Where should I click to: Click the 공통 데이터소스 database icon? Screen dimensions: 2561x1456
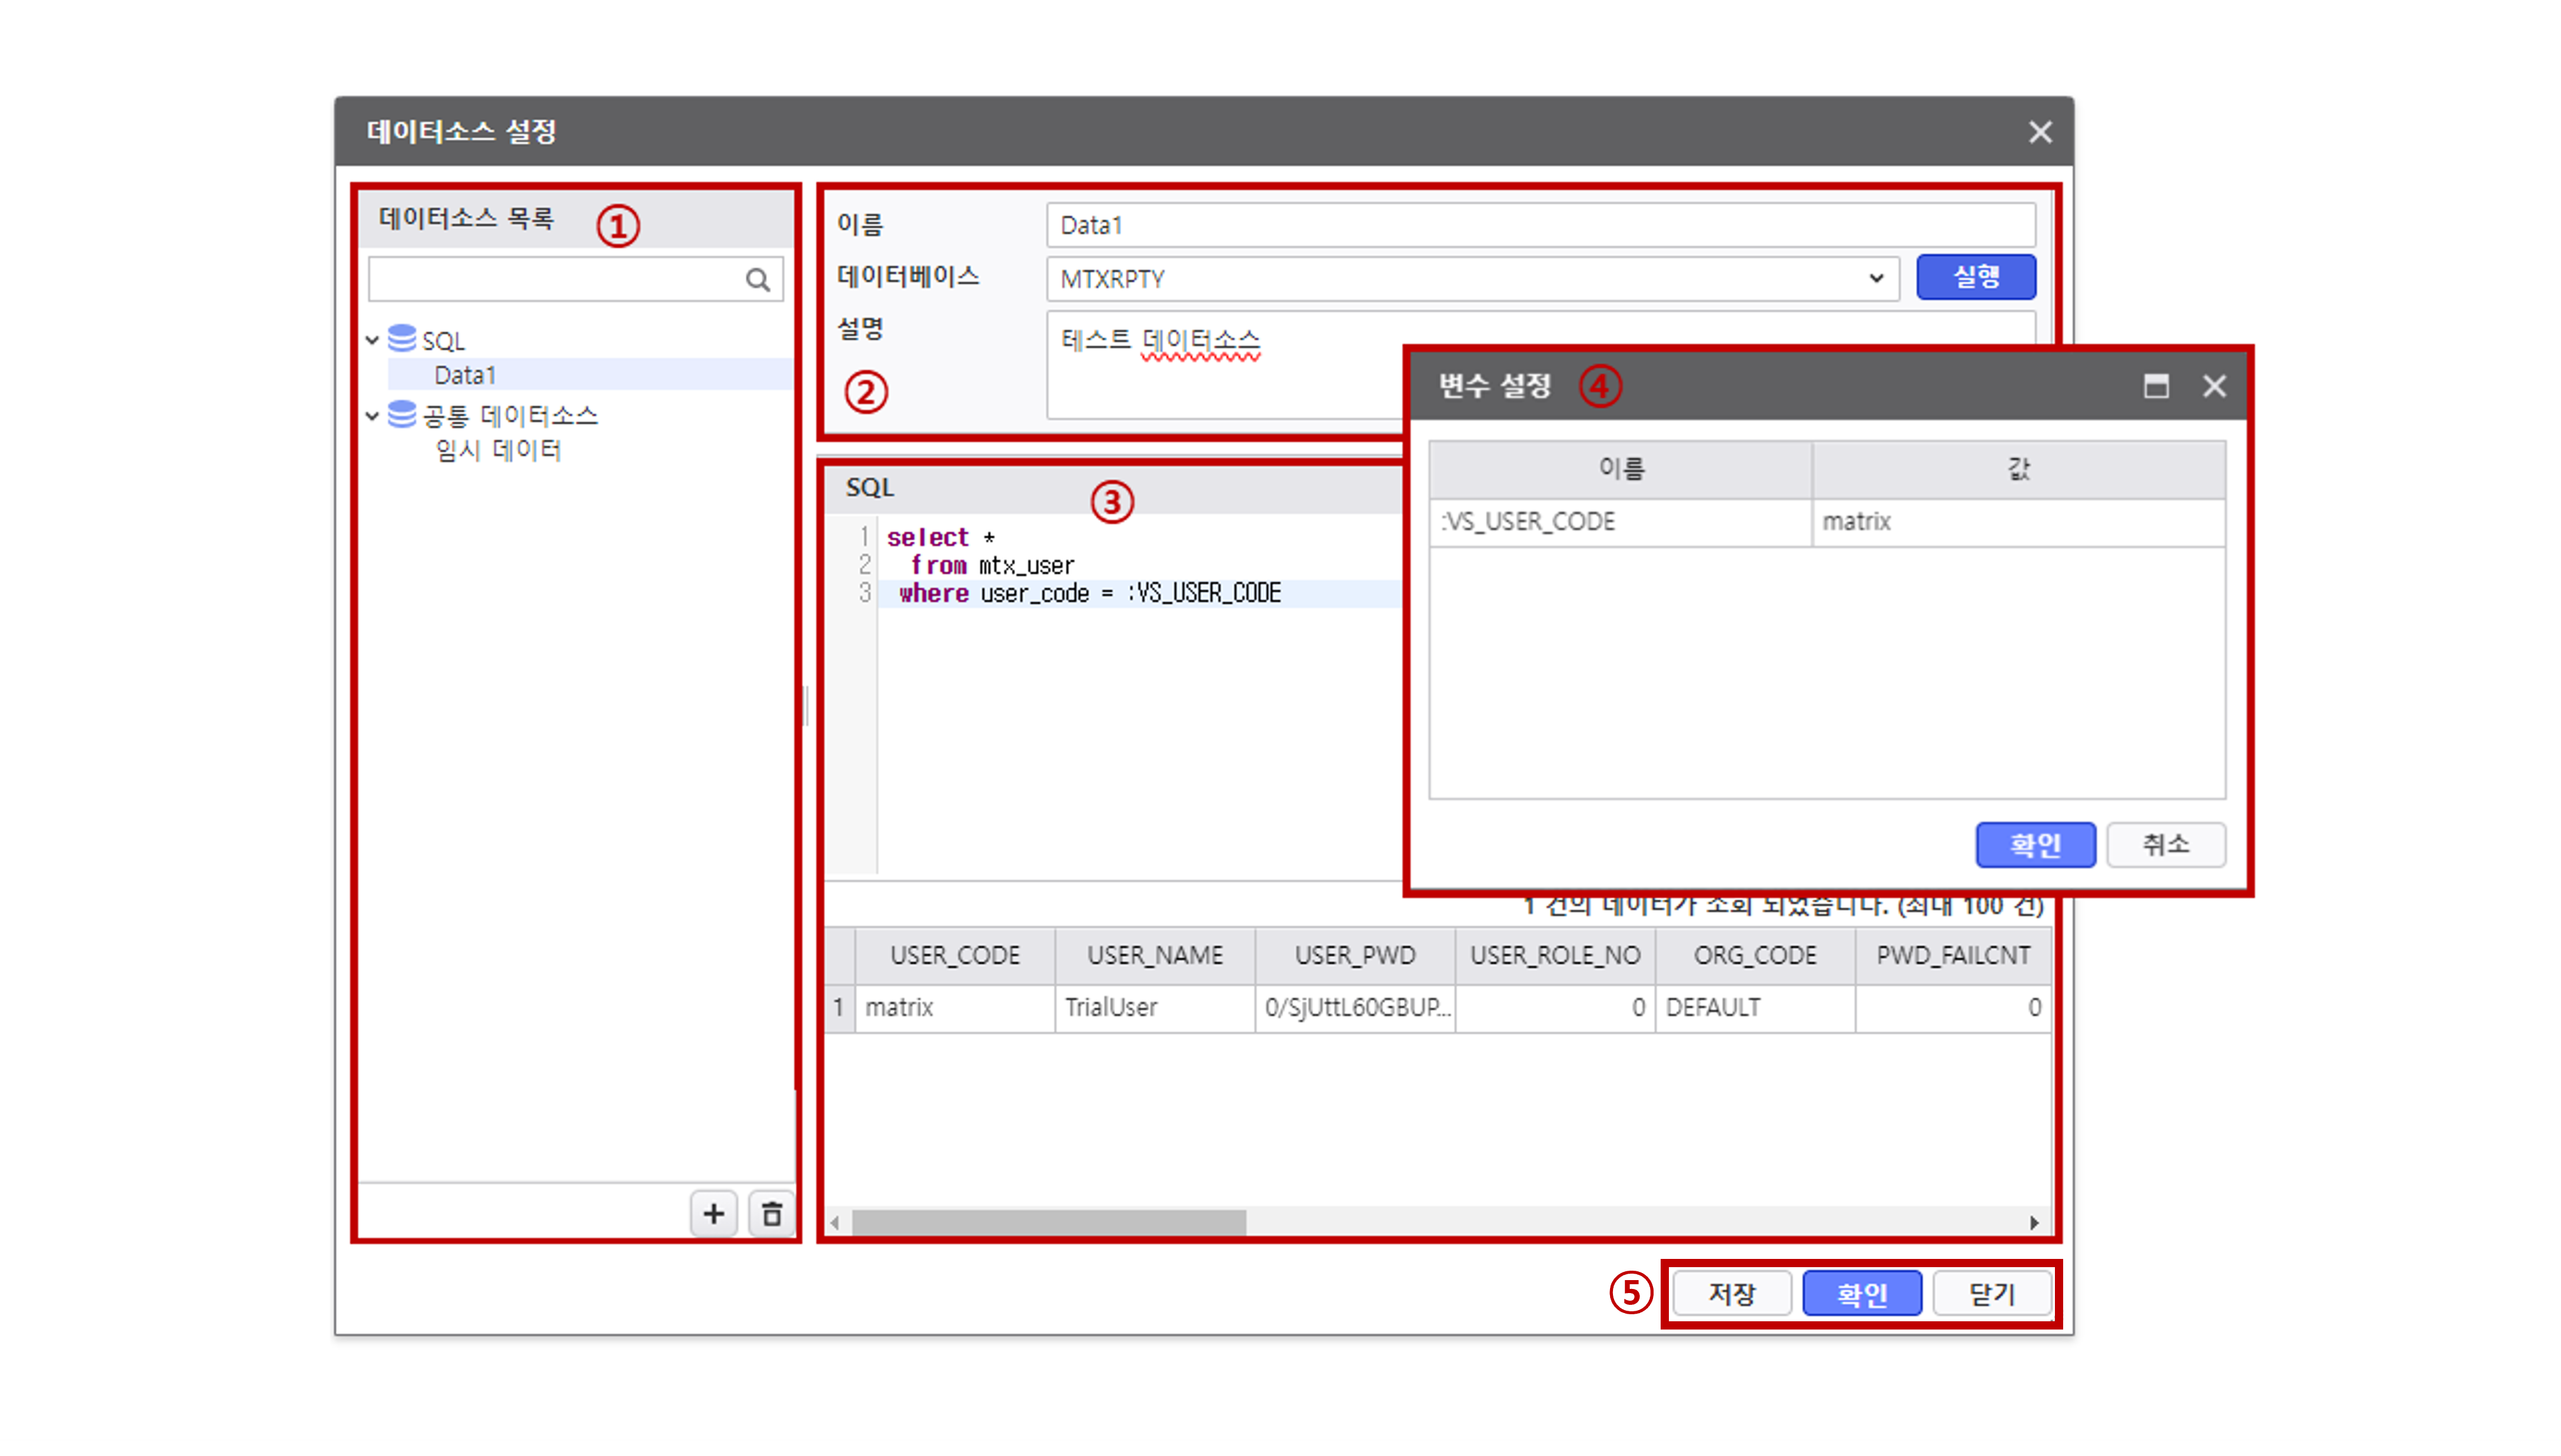402,414
